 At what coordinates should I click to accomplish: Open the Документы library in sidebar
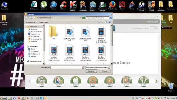(x=33, y=51)
